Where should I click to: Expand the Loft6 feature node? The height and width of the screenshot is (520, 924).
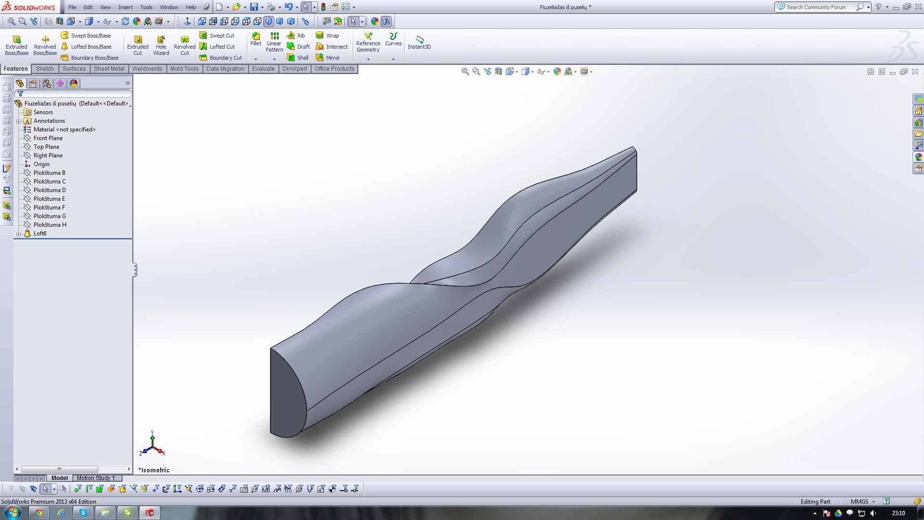click(x=19, y=234)
